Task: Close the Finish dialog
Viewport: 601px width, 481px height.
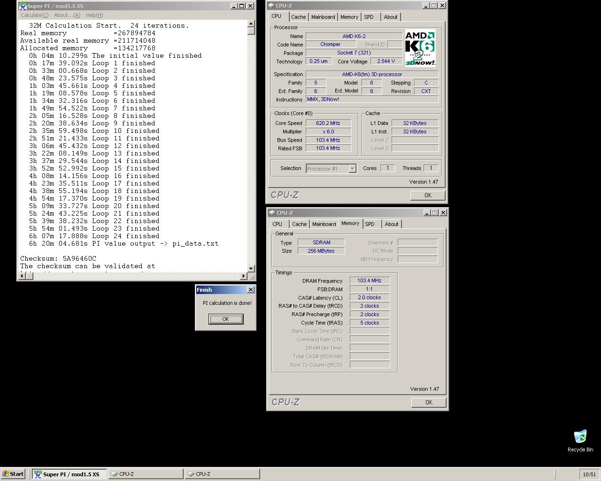Action: point(250,290)
